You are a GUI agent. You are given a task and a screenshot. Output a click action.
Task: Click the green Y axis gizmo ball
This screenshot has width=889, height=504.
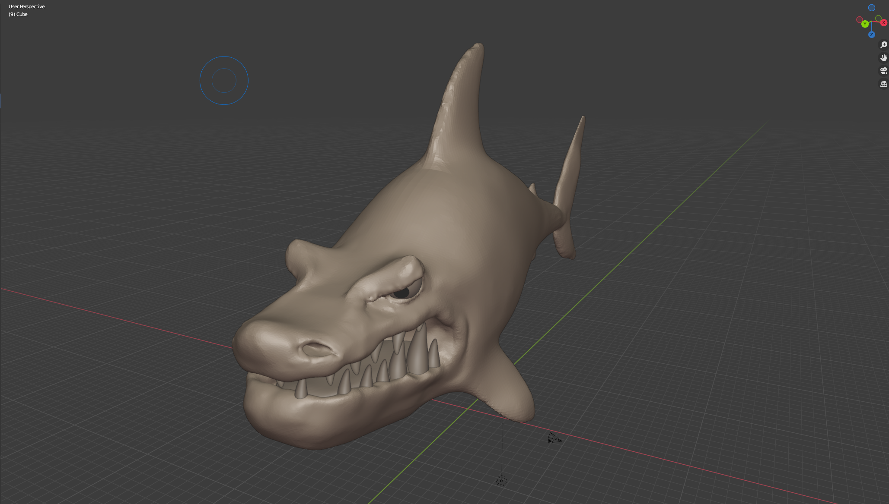pyautogui.click(x=865, y=24)
